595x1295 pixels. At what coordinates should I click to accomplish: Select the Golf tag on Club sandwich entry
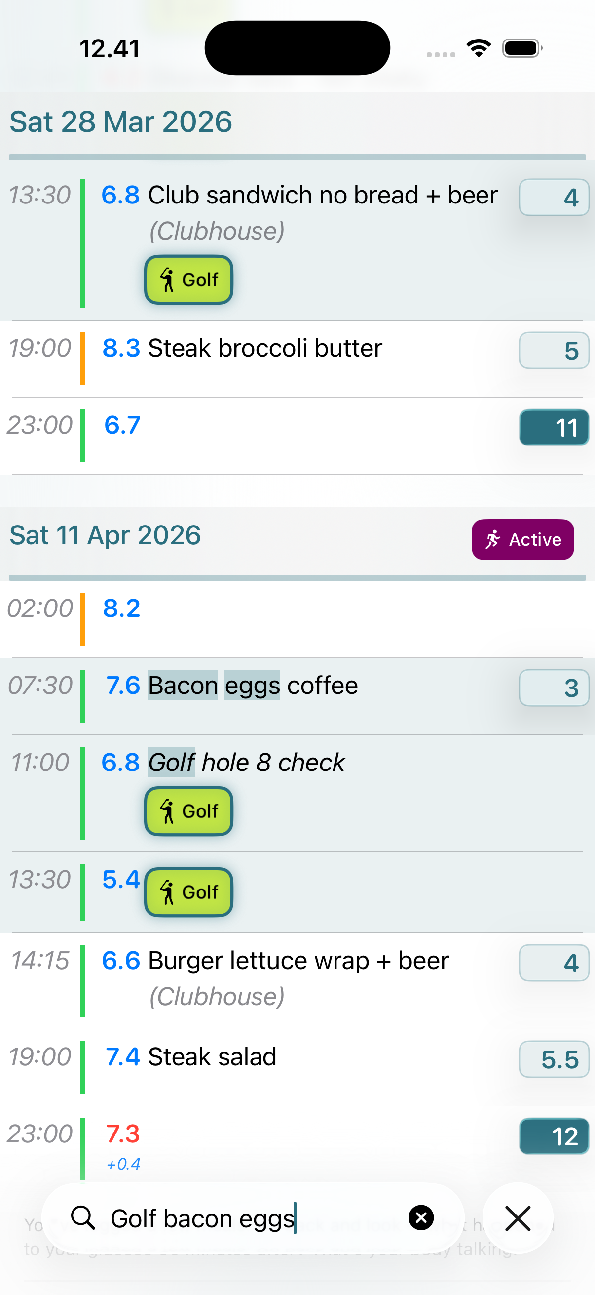188,280
